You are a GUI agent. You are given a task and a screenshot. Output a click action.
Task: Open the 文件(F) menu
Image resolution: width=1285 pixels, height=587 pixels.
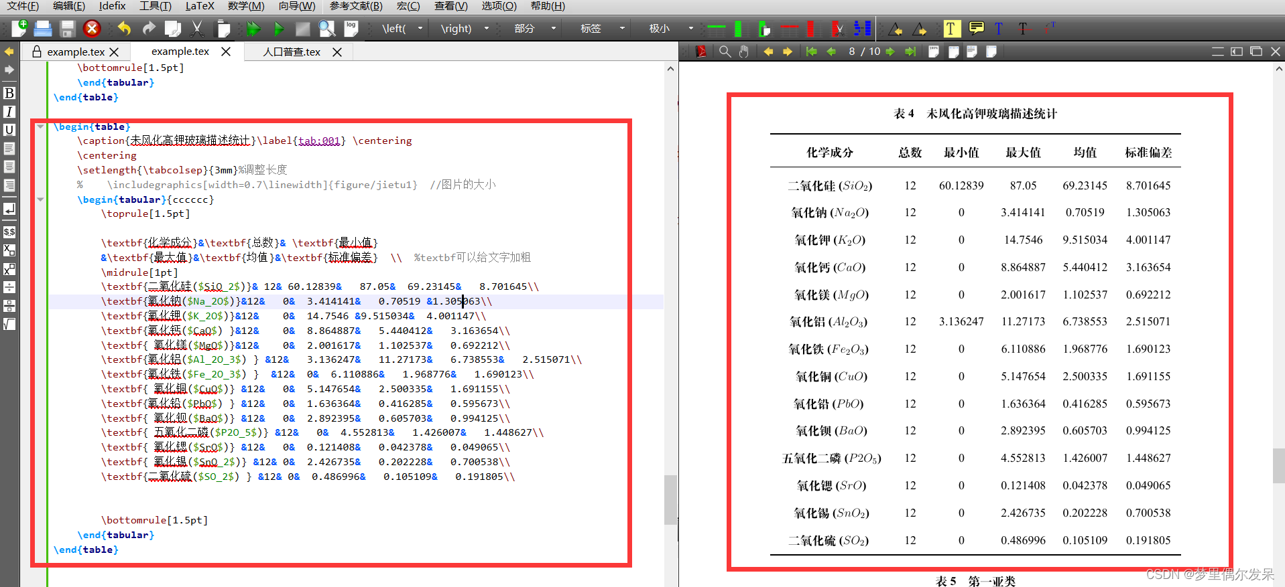coord(23,6)
